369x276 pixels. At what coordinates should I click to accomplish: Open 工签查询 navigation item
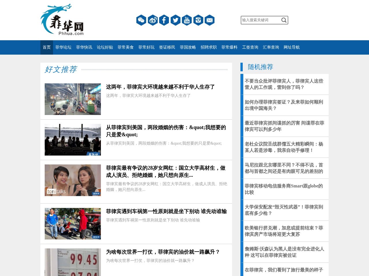pos(250,47)
